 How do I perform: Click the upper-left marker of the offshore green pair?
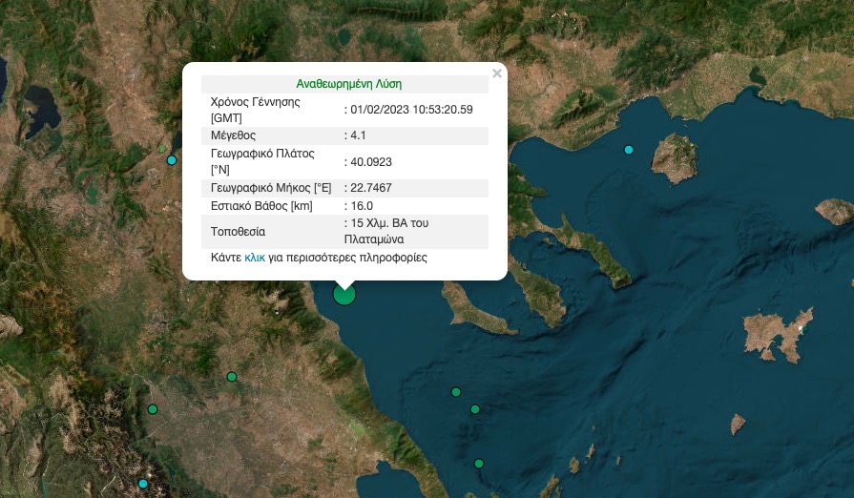[x=456, y=392]
